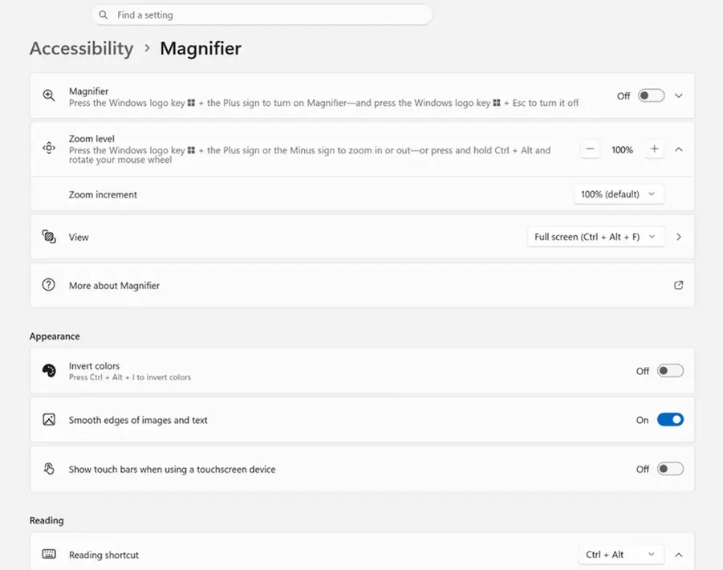Viewport: 723px width, 570px height.
Task: Collapse the Zoom level section chevron
Action: click(678, 149)
